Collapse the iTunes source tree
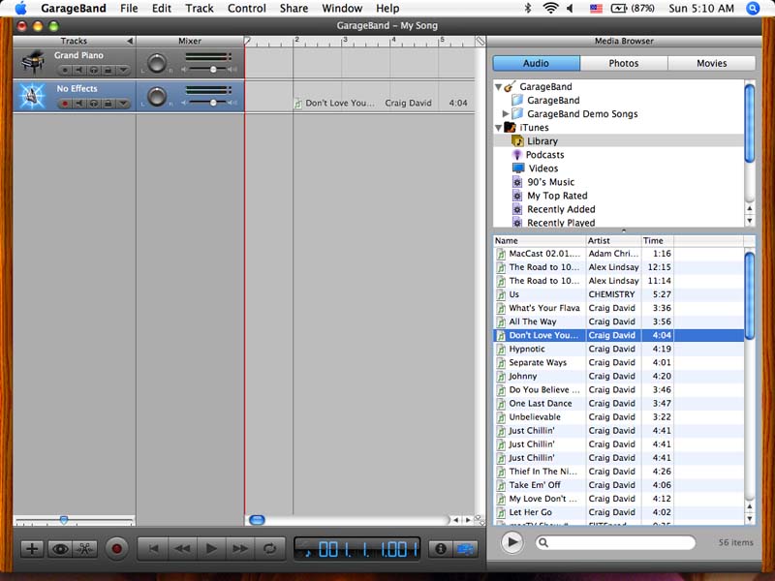 498,128
